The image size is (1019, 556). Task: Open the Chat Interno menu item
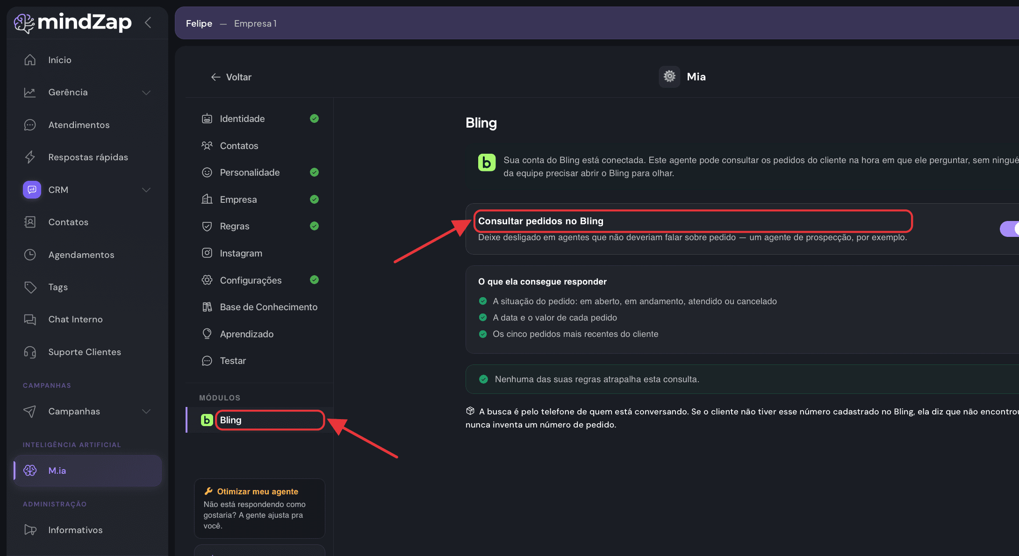point(87,320)
